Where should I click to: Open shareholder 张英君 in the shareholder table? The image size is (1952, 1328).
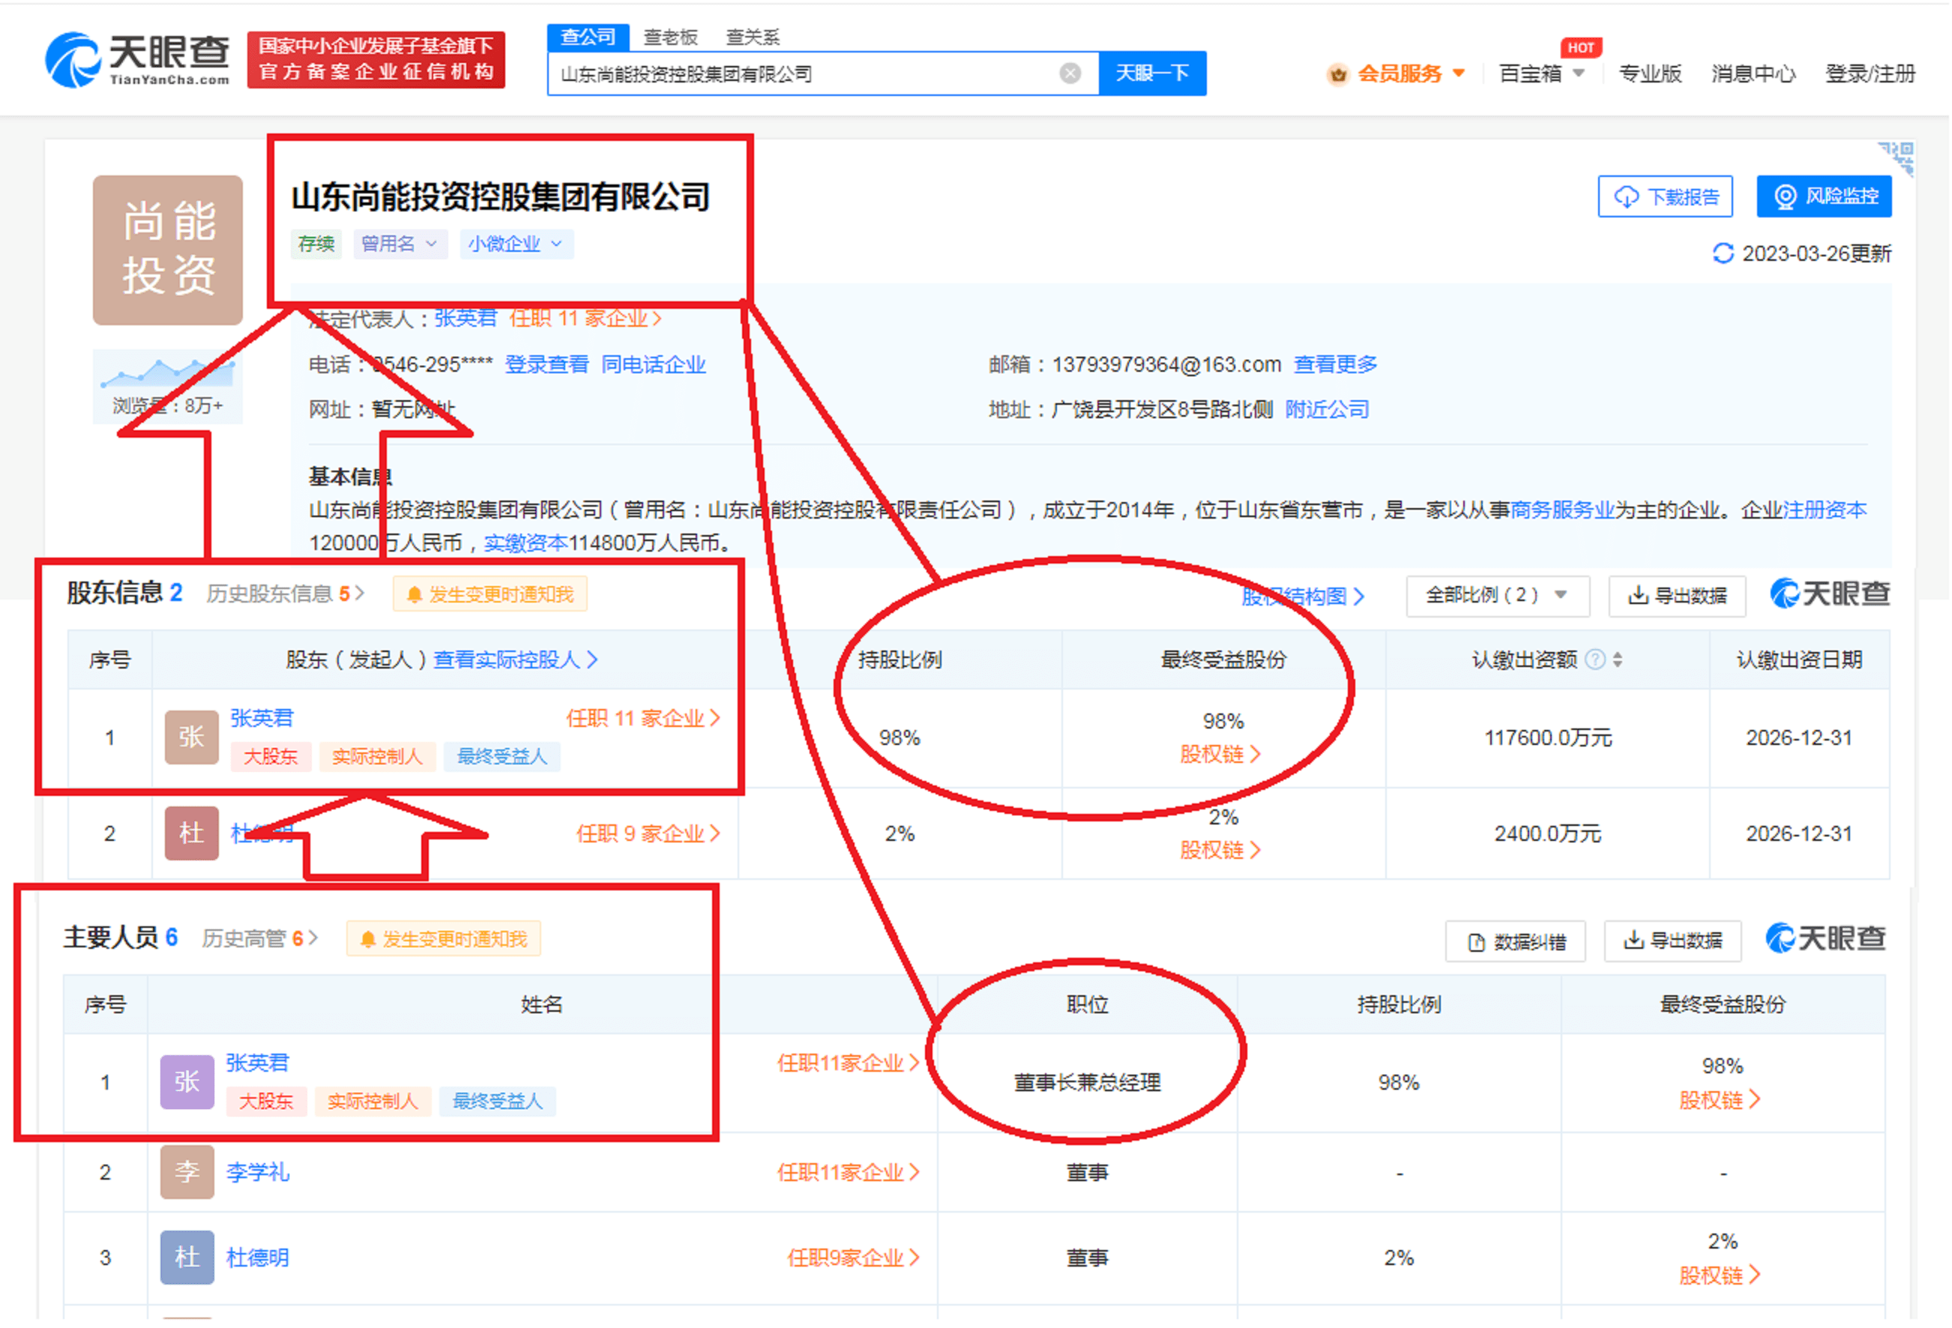click(262, 719)
